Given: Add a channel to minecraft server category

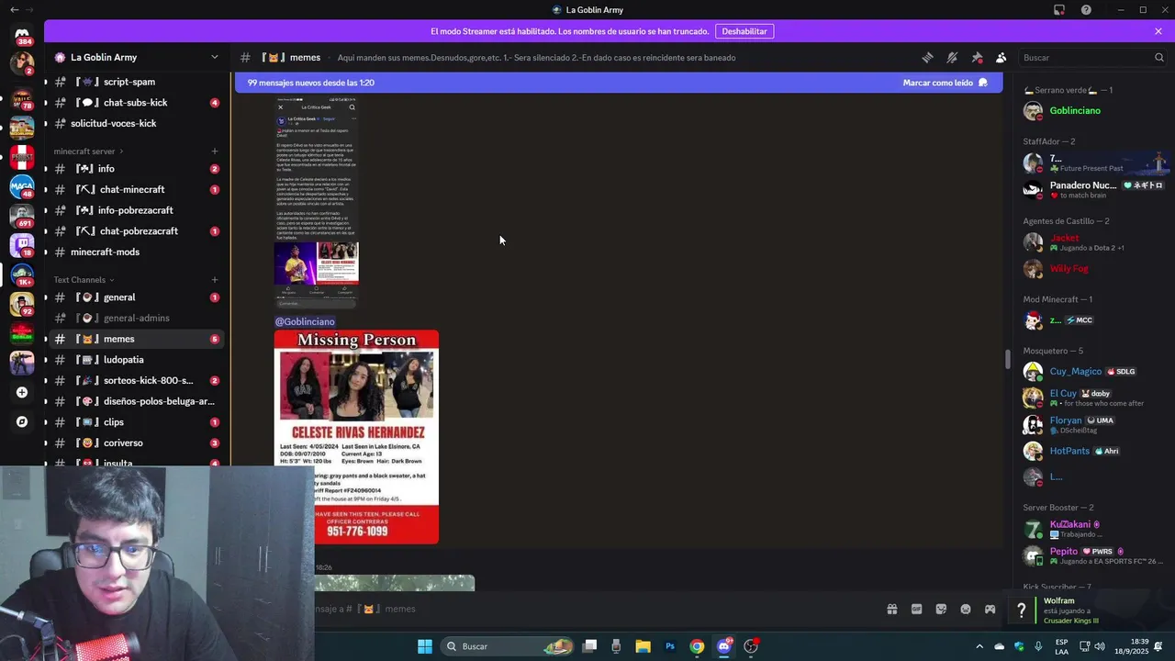Looking at the screenshot, I should (215, 151).
